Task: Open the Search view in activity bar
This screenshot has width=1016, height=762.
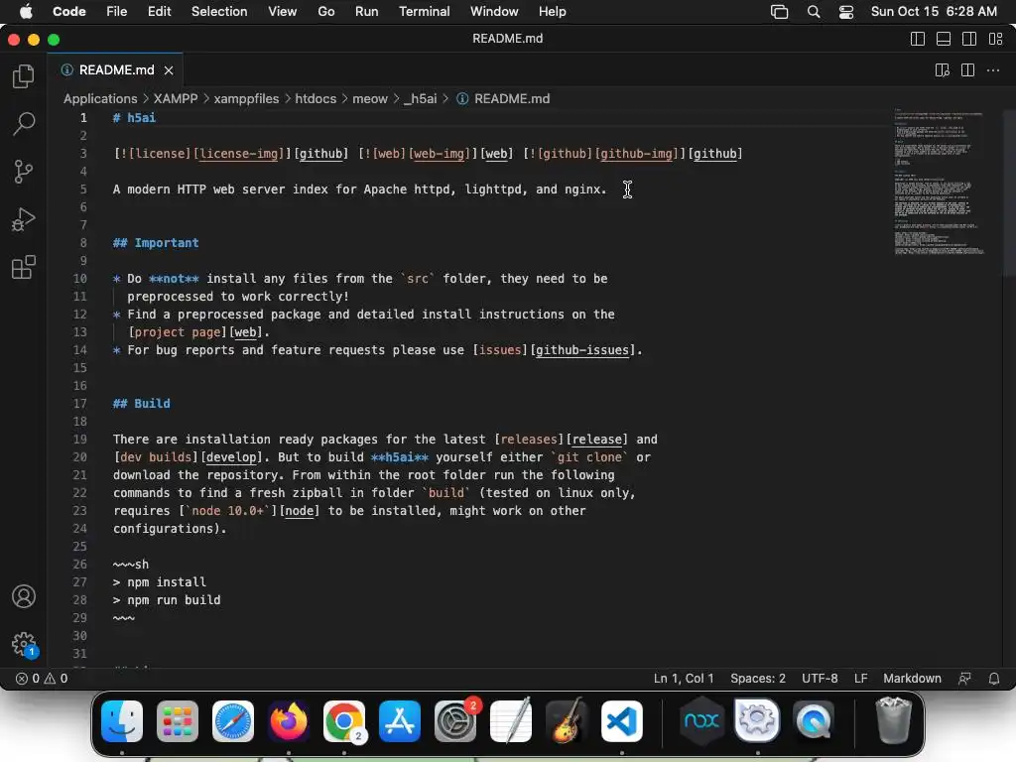Action: (x=24, y=124)
